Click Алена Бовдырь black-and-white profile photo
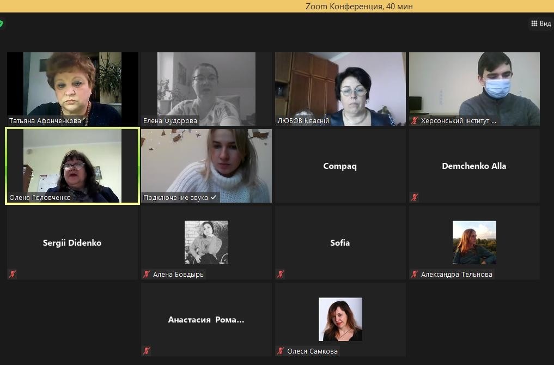The image size is (554, 365). click(206, 242)
